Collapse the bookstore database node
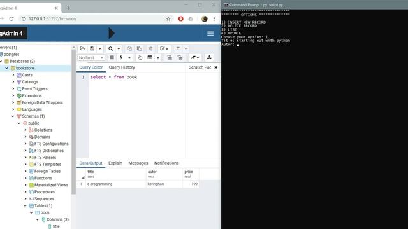Screen dimensions: 408x229 [7, 68]
